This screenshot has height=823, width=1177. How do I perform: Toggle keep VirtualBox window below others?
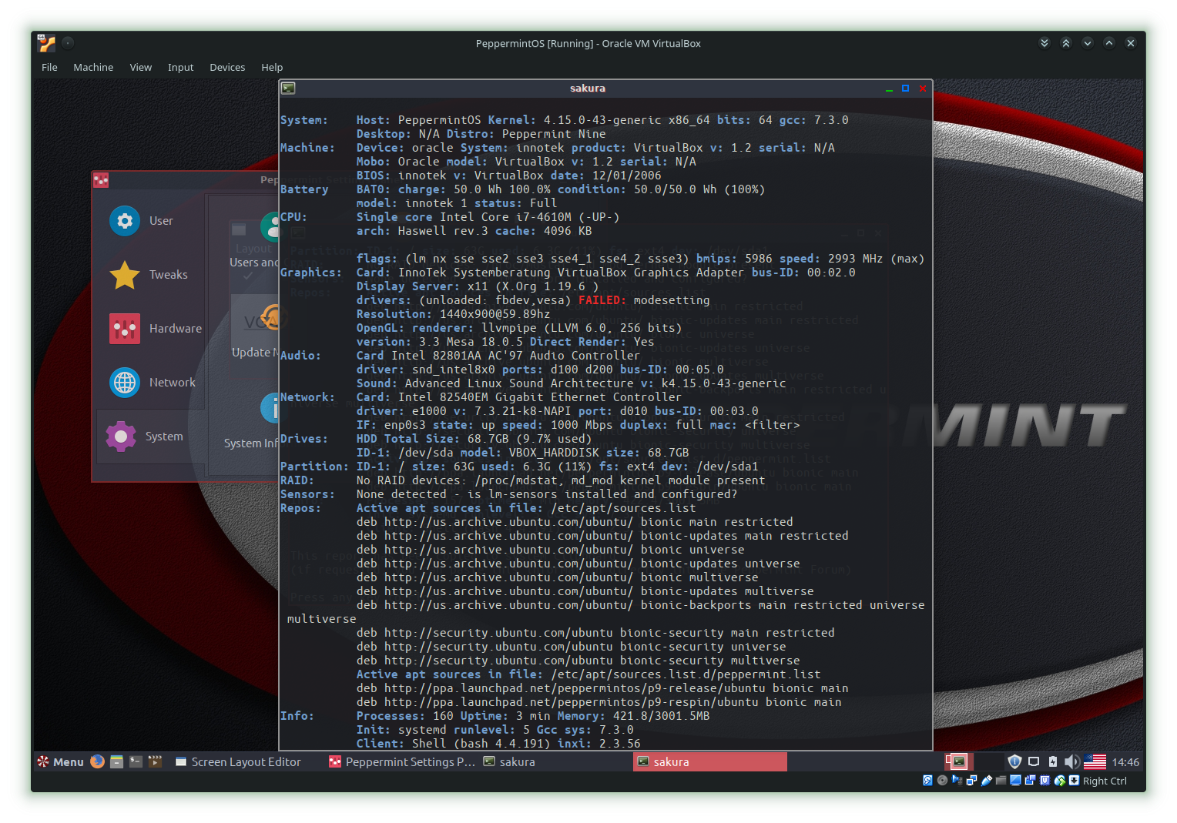1045,43
